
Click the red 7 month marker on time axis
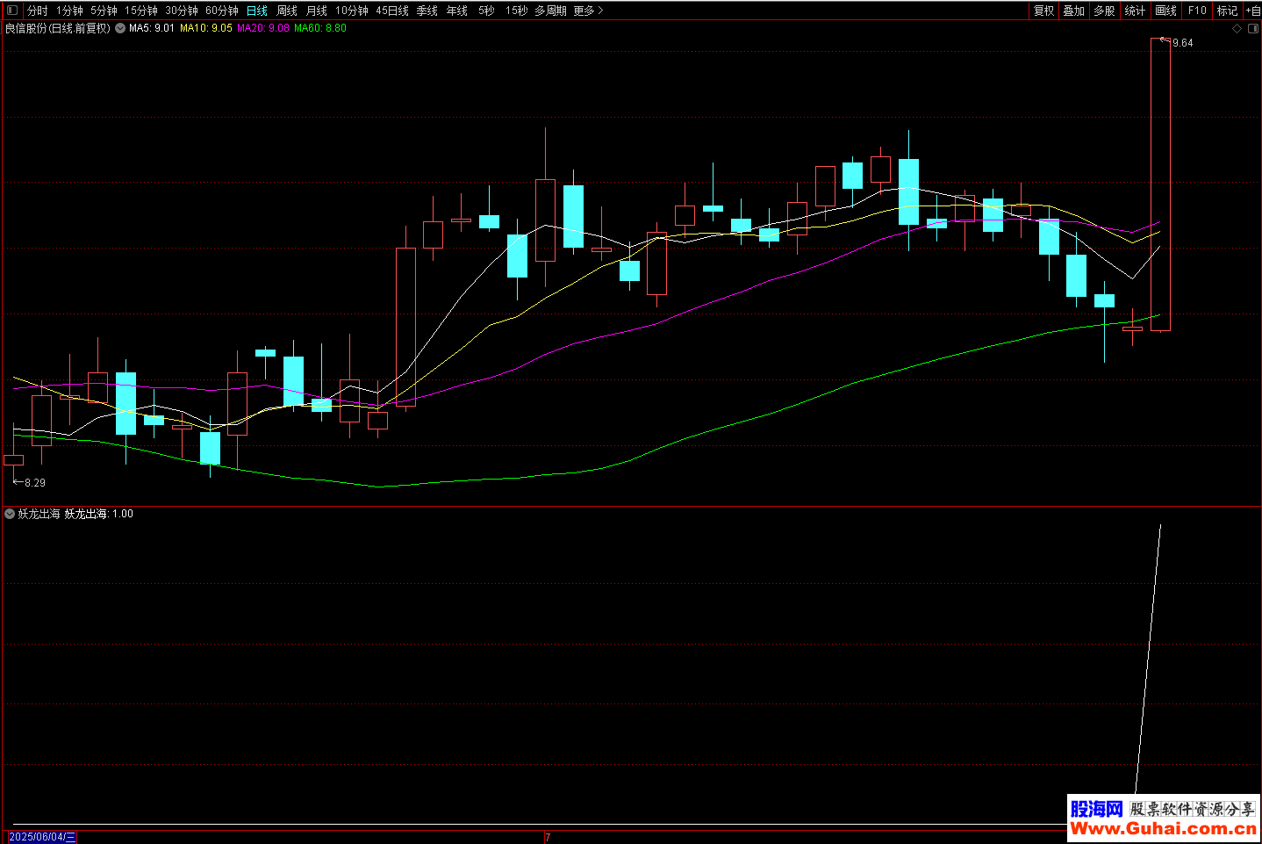coord(548,838)
